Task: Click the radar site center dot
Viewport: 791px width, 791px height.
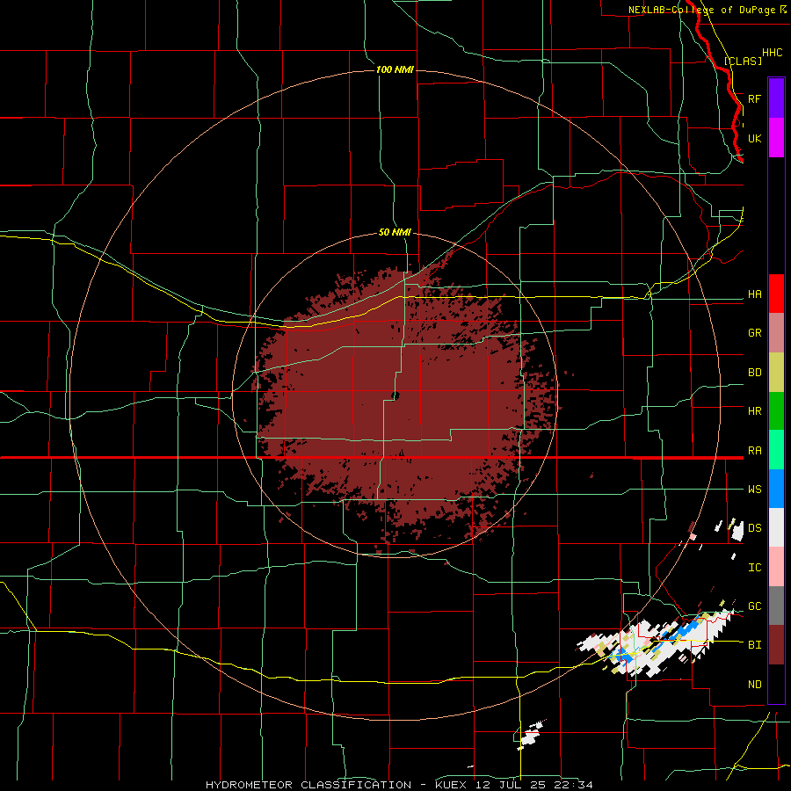Action: tap(395, 396)
